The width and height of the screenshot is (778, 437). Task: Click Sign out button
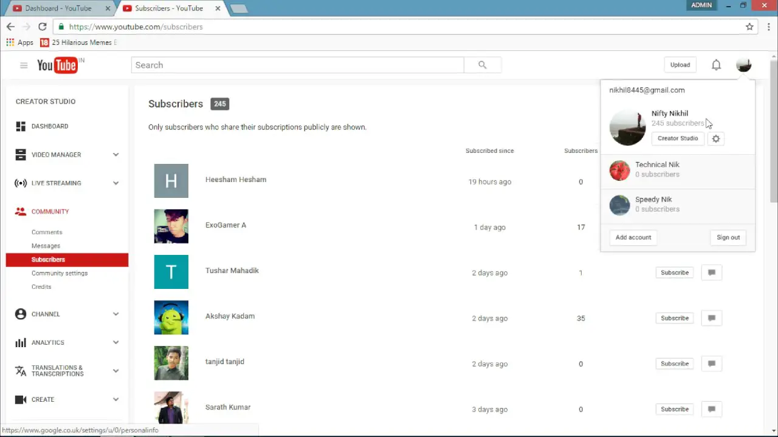(728, 237)
